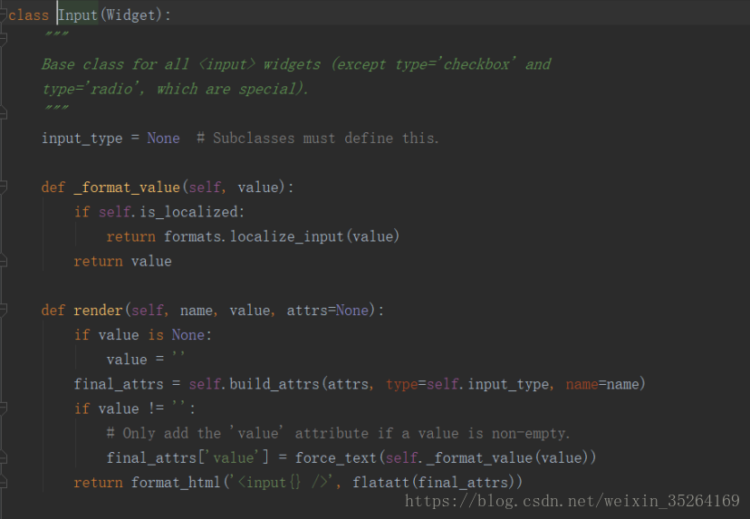The height and width of the screenshot is (519, 750).
Task: Toggle fold end marker beside return format_html line
Action: point(3,482)
